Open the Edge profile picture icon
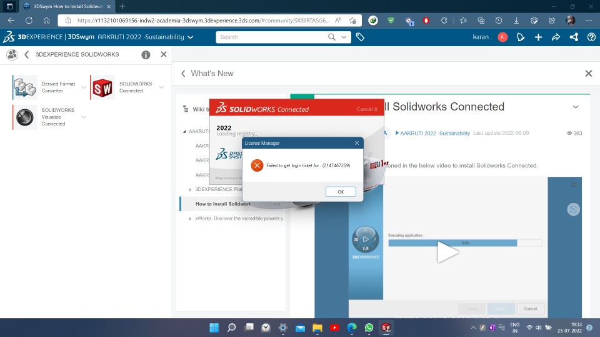Screen dimensions: 600x337 [571, 21]
